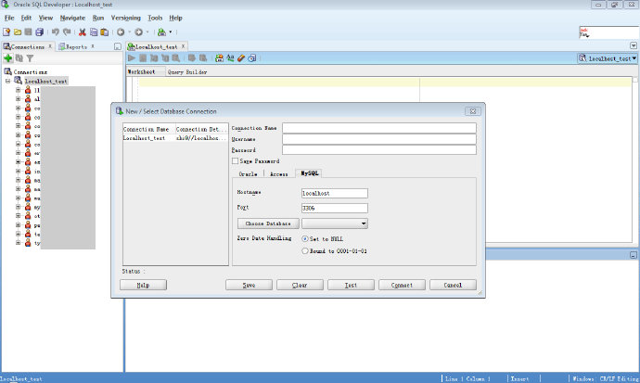Click the Back navigation arrow icon

click(x=121, y=32)
